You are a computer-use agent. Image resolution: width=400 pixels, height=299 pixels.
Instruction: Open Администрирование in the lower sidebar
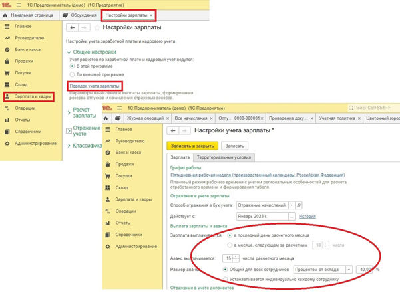tap(136, 247)
